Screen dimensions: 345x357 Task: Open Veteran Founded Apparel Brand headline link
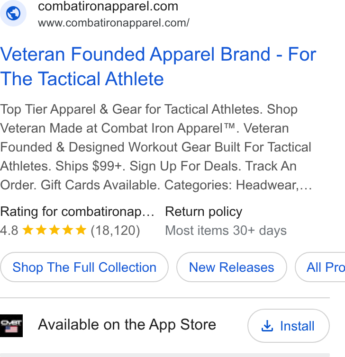(158, 66)
